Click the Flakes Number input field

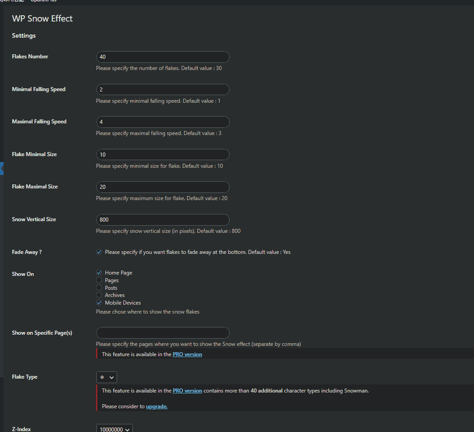click(x=163, y=57)
